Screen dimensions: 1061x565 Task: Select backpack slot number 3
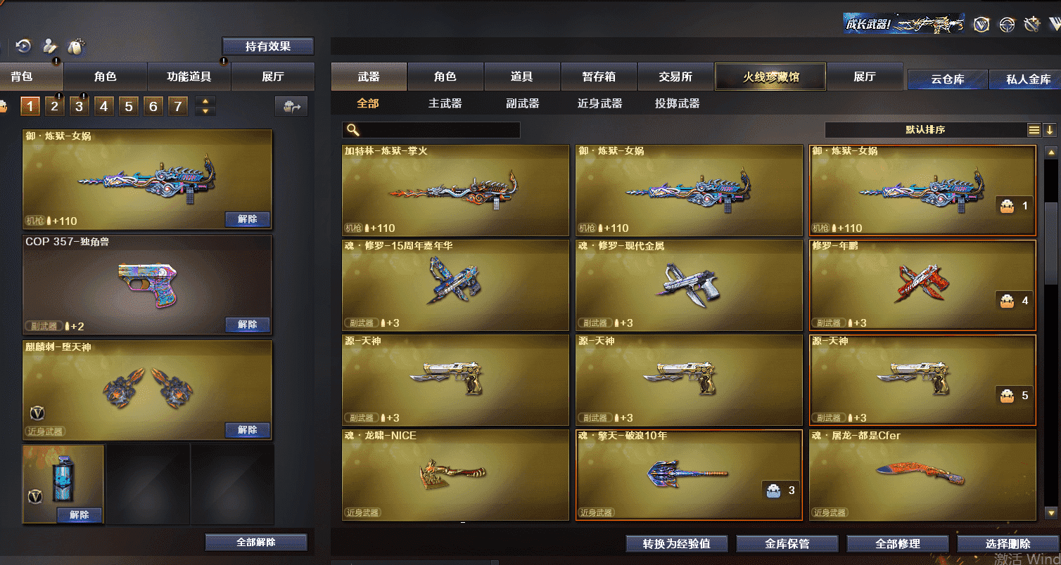(80, 107)
